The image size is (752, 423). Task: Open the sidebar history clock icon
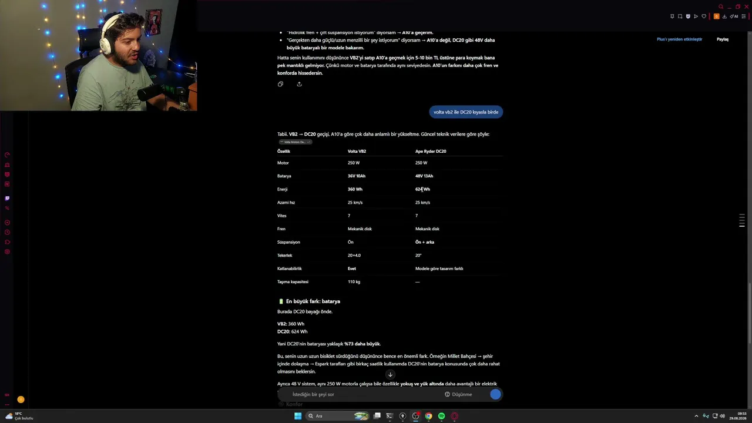point(7,232)
